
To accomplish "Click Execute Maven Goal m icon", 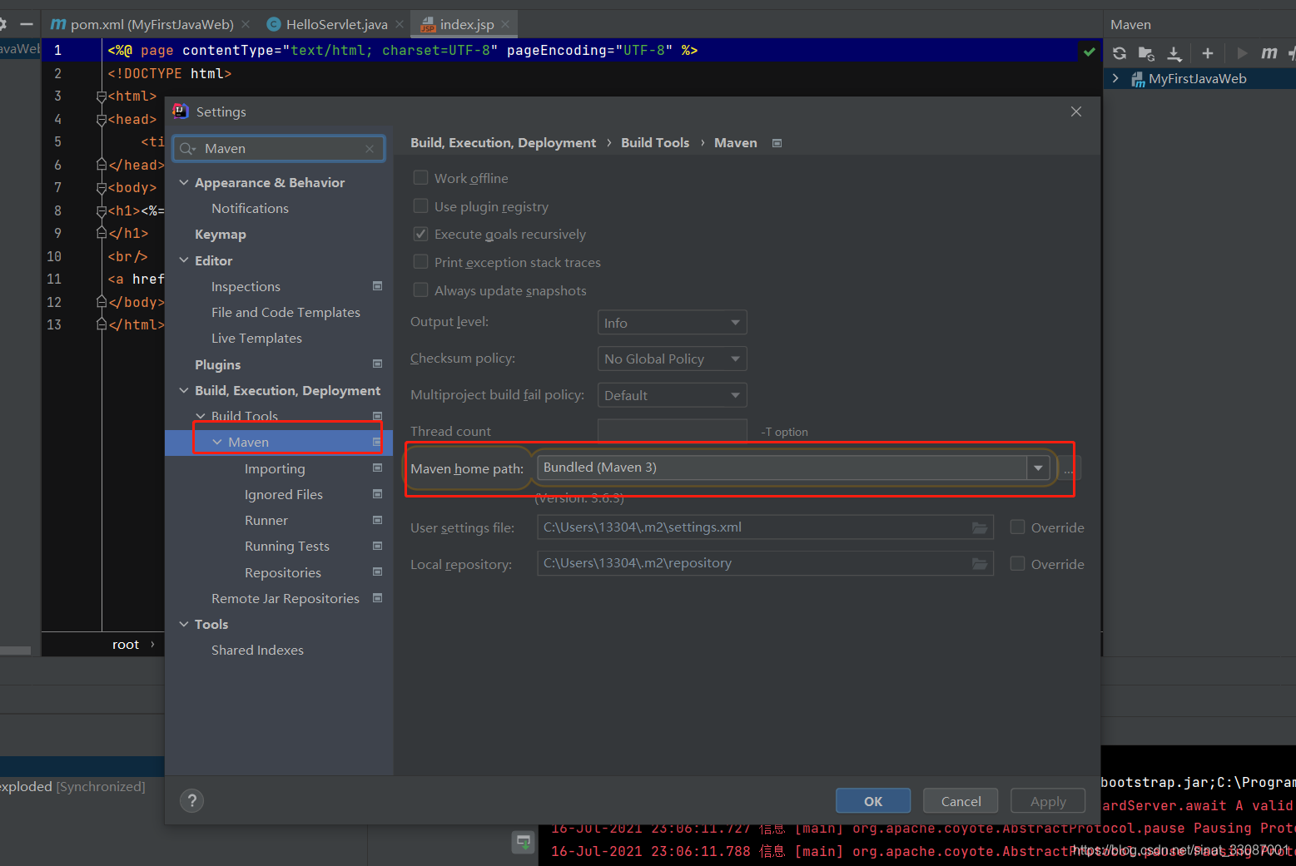I will [x=1269, y=53].
